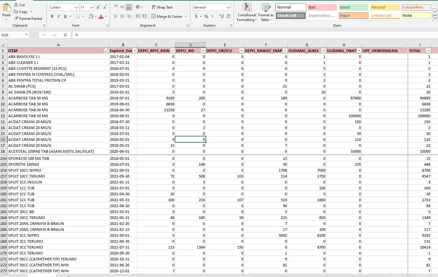Apply accounting dollar format
Image resolution: width=438 pixels, height=277 pixels.
196,16
